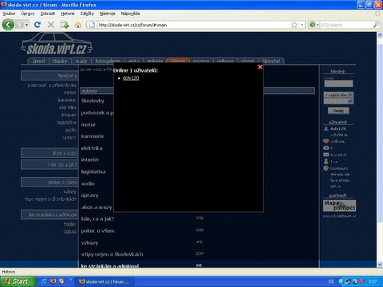Launch Firefox from the quick launch bar
The height and width of the screenshot is (287, 383).
[53, 281]
